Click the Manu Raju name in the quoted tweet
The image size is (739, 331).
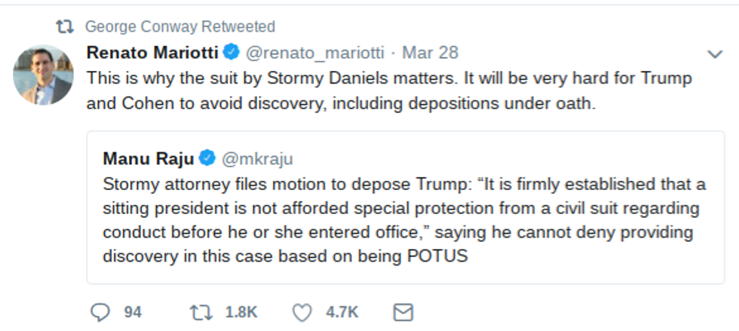click(147, 158)
